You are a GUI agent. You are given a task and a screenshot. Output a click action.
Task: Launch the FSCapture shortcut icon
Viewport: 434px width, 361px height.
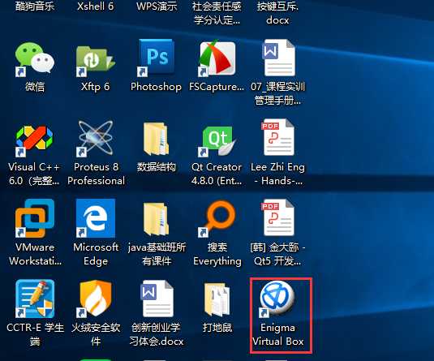click(217, 58)
